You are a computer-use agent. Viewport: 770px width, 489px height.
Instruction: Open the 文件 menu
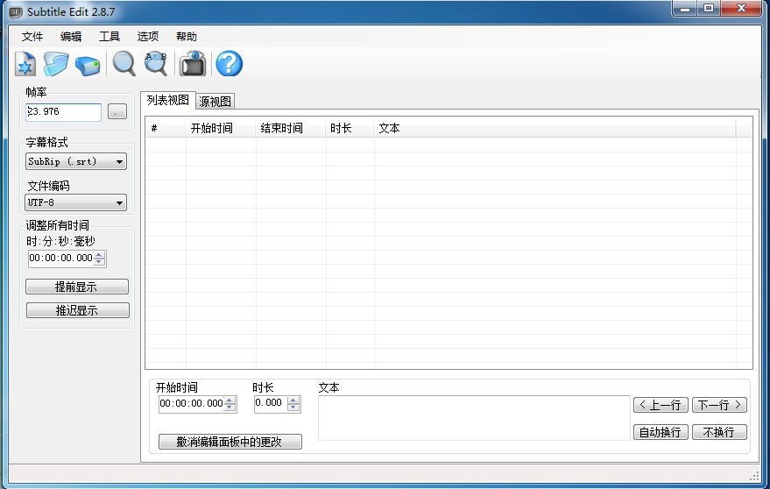coord(32,37)
